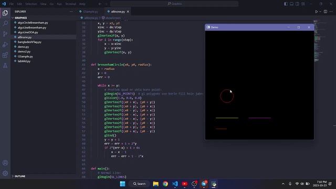Image resolution: width=336 pixels, height=189 pixels.
Task: Open demo2.py in the explorer
Action: click(x=24, y=51)
